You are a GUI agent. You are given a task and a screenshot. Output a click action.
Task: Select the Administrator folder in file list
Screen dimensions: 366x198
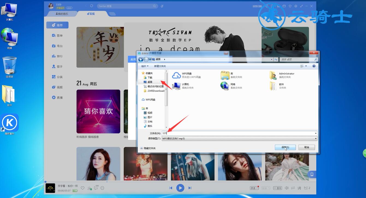point(282,75)
